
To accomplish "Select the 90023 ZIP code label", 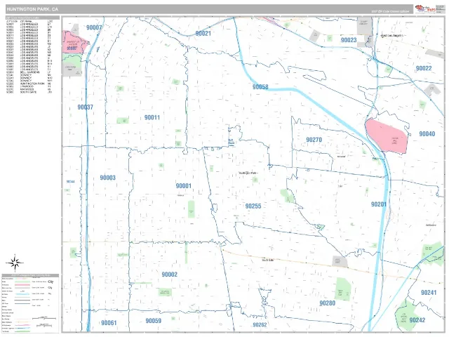I will [349, 40].
